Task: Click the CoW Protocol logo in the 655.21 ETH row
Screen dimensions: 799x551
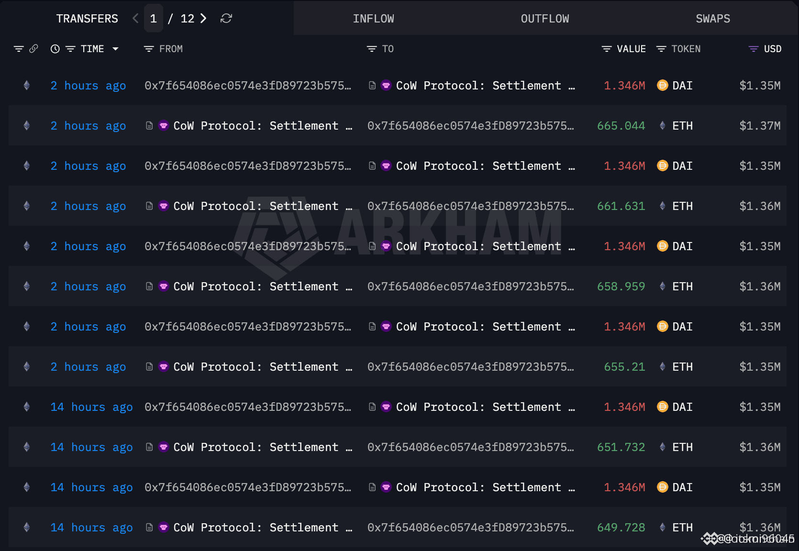Action: pyautogui.click(x=164, y=367)
